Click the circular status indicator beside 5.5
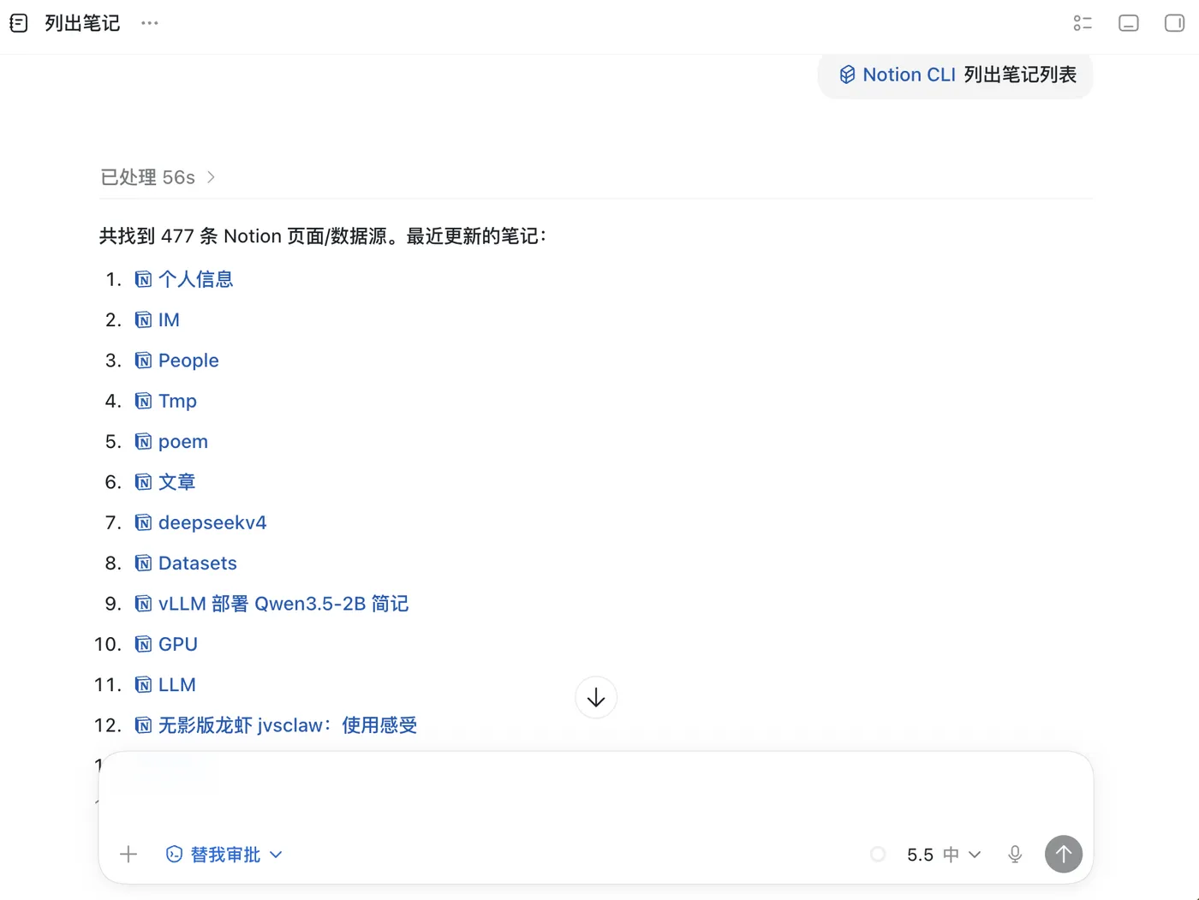This screenshot has height=900, width=1199. point(878,854)
